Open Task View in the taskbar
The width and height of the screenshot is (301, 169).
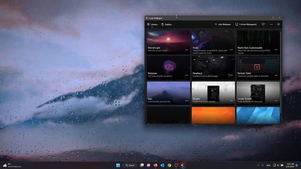(142, 165)
